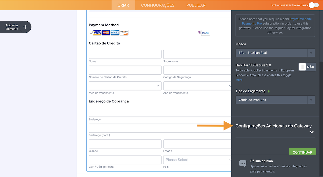Click the Estado input field

(198, 144)
